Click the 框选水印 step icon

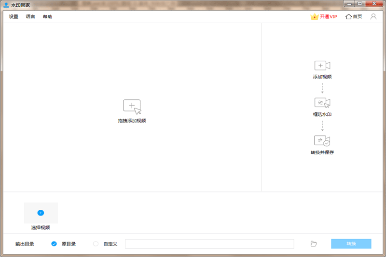click(x=322, y=103)
